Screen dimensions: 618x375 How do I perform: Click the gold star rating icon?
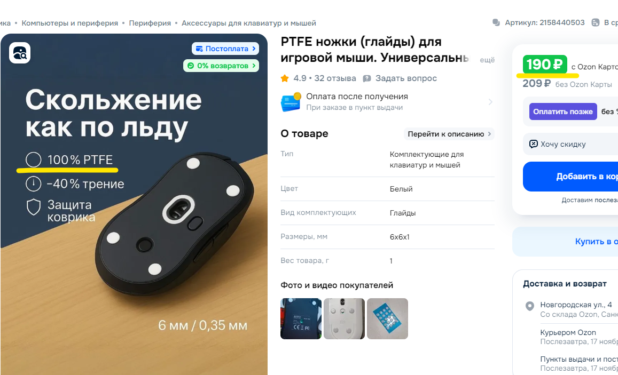(x=285, y=78)
